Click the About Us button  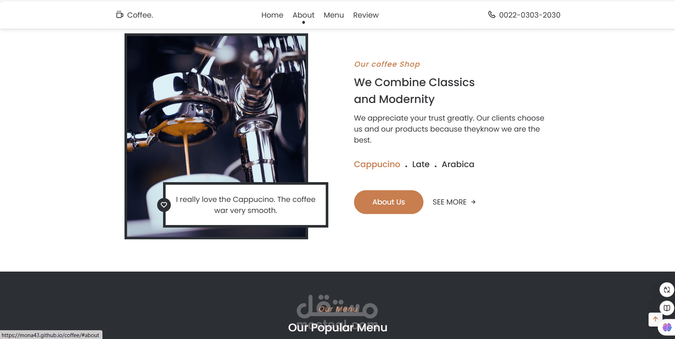389,202
